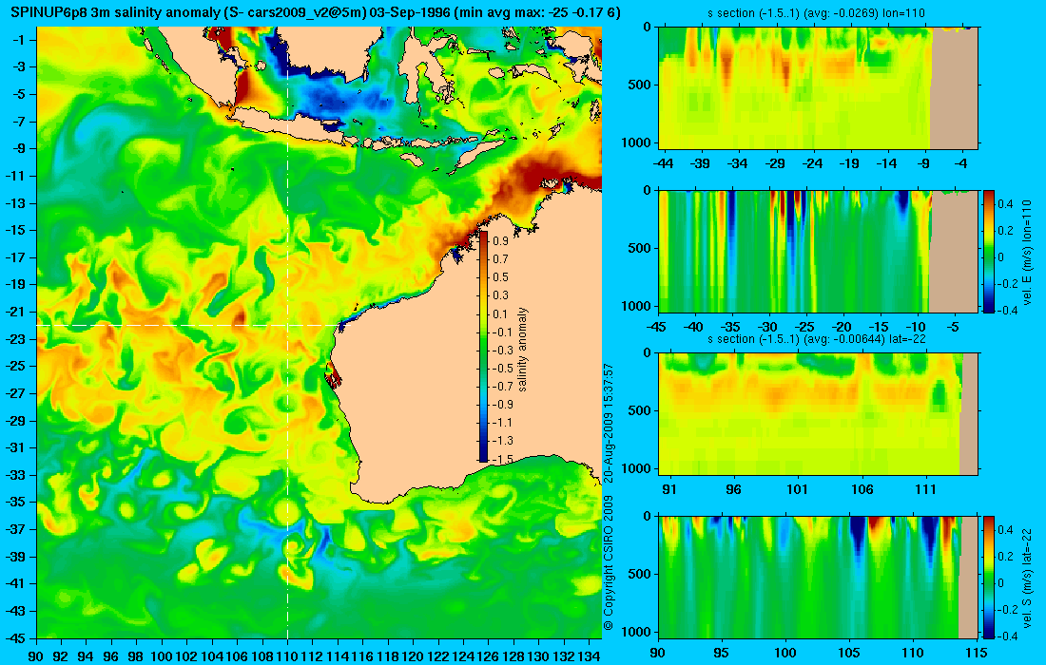Open the southward velocity section plot for lat=-22
Image resolution: width=1046 pixels, height=665 pixels.
818,577
